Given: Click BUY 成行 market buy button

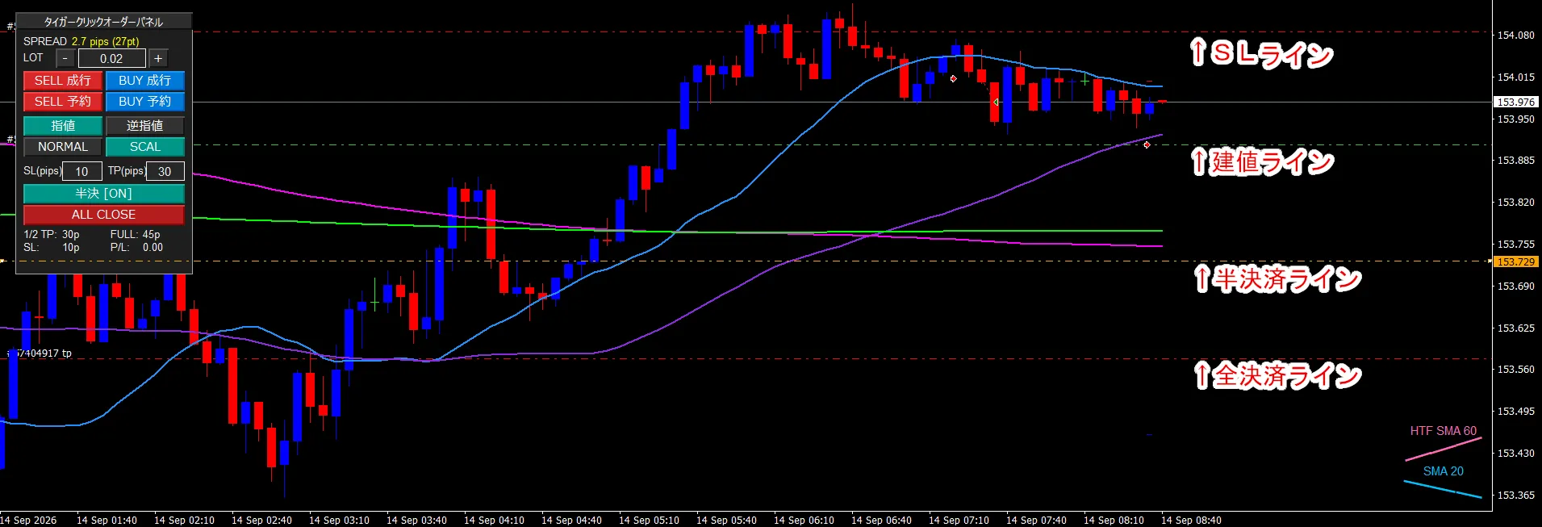Looking at the screenshot, I should [x=145, y=81].
